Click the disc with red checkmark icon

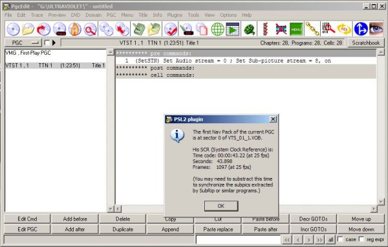(171, 29)
